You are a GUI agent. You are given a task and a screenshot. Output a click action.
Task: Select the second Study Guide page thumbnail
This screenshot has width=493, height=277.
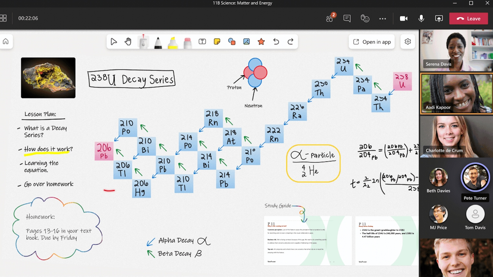pyautogui.click(x=387, y=241)
